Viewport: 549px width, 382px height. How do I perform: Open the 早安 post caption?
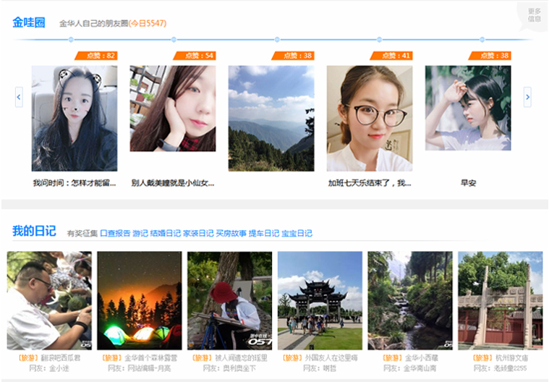pos(468,183)
